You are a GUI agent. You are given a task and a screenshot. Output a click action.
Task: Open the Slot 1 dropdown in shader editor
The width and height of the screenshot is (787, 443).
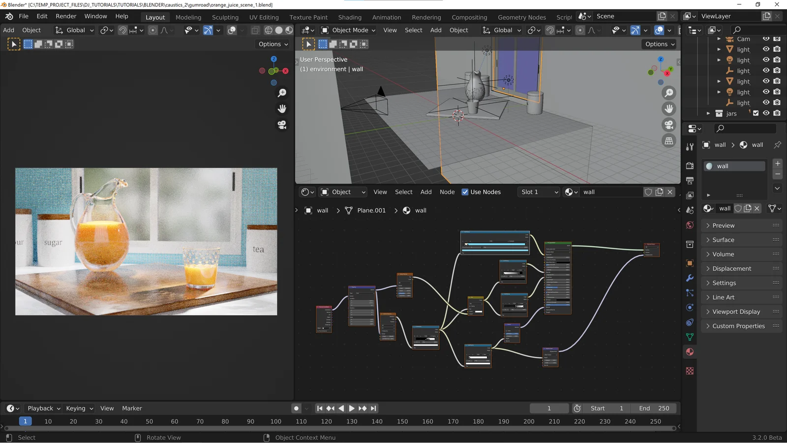click(539, 192)
